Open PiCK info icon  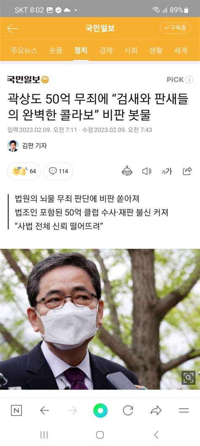pyautogui.click(x=189, y=80)
